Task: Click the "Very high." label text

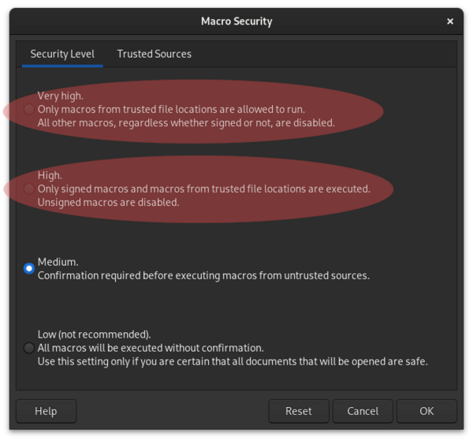Action: [60, 96]
